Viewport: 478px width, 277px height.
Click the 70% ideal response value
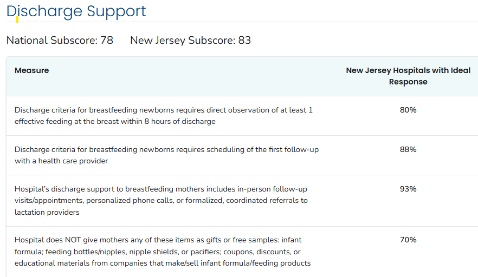point(408,240)
